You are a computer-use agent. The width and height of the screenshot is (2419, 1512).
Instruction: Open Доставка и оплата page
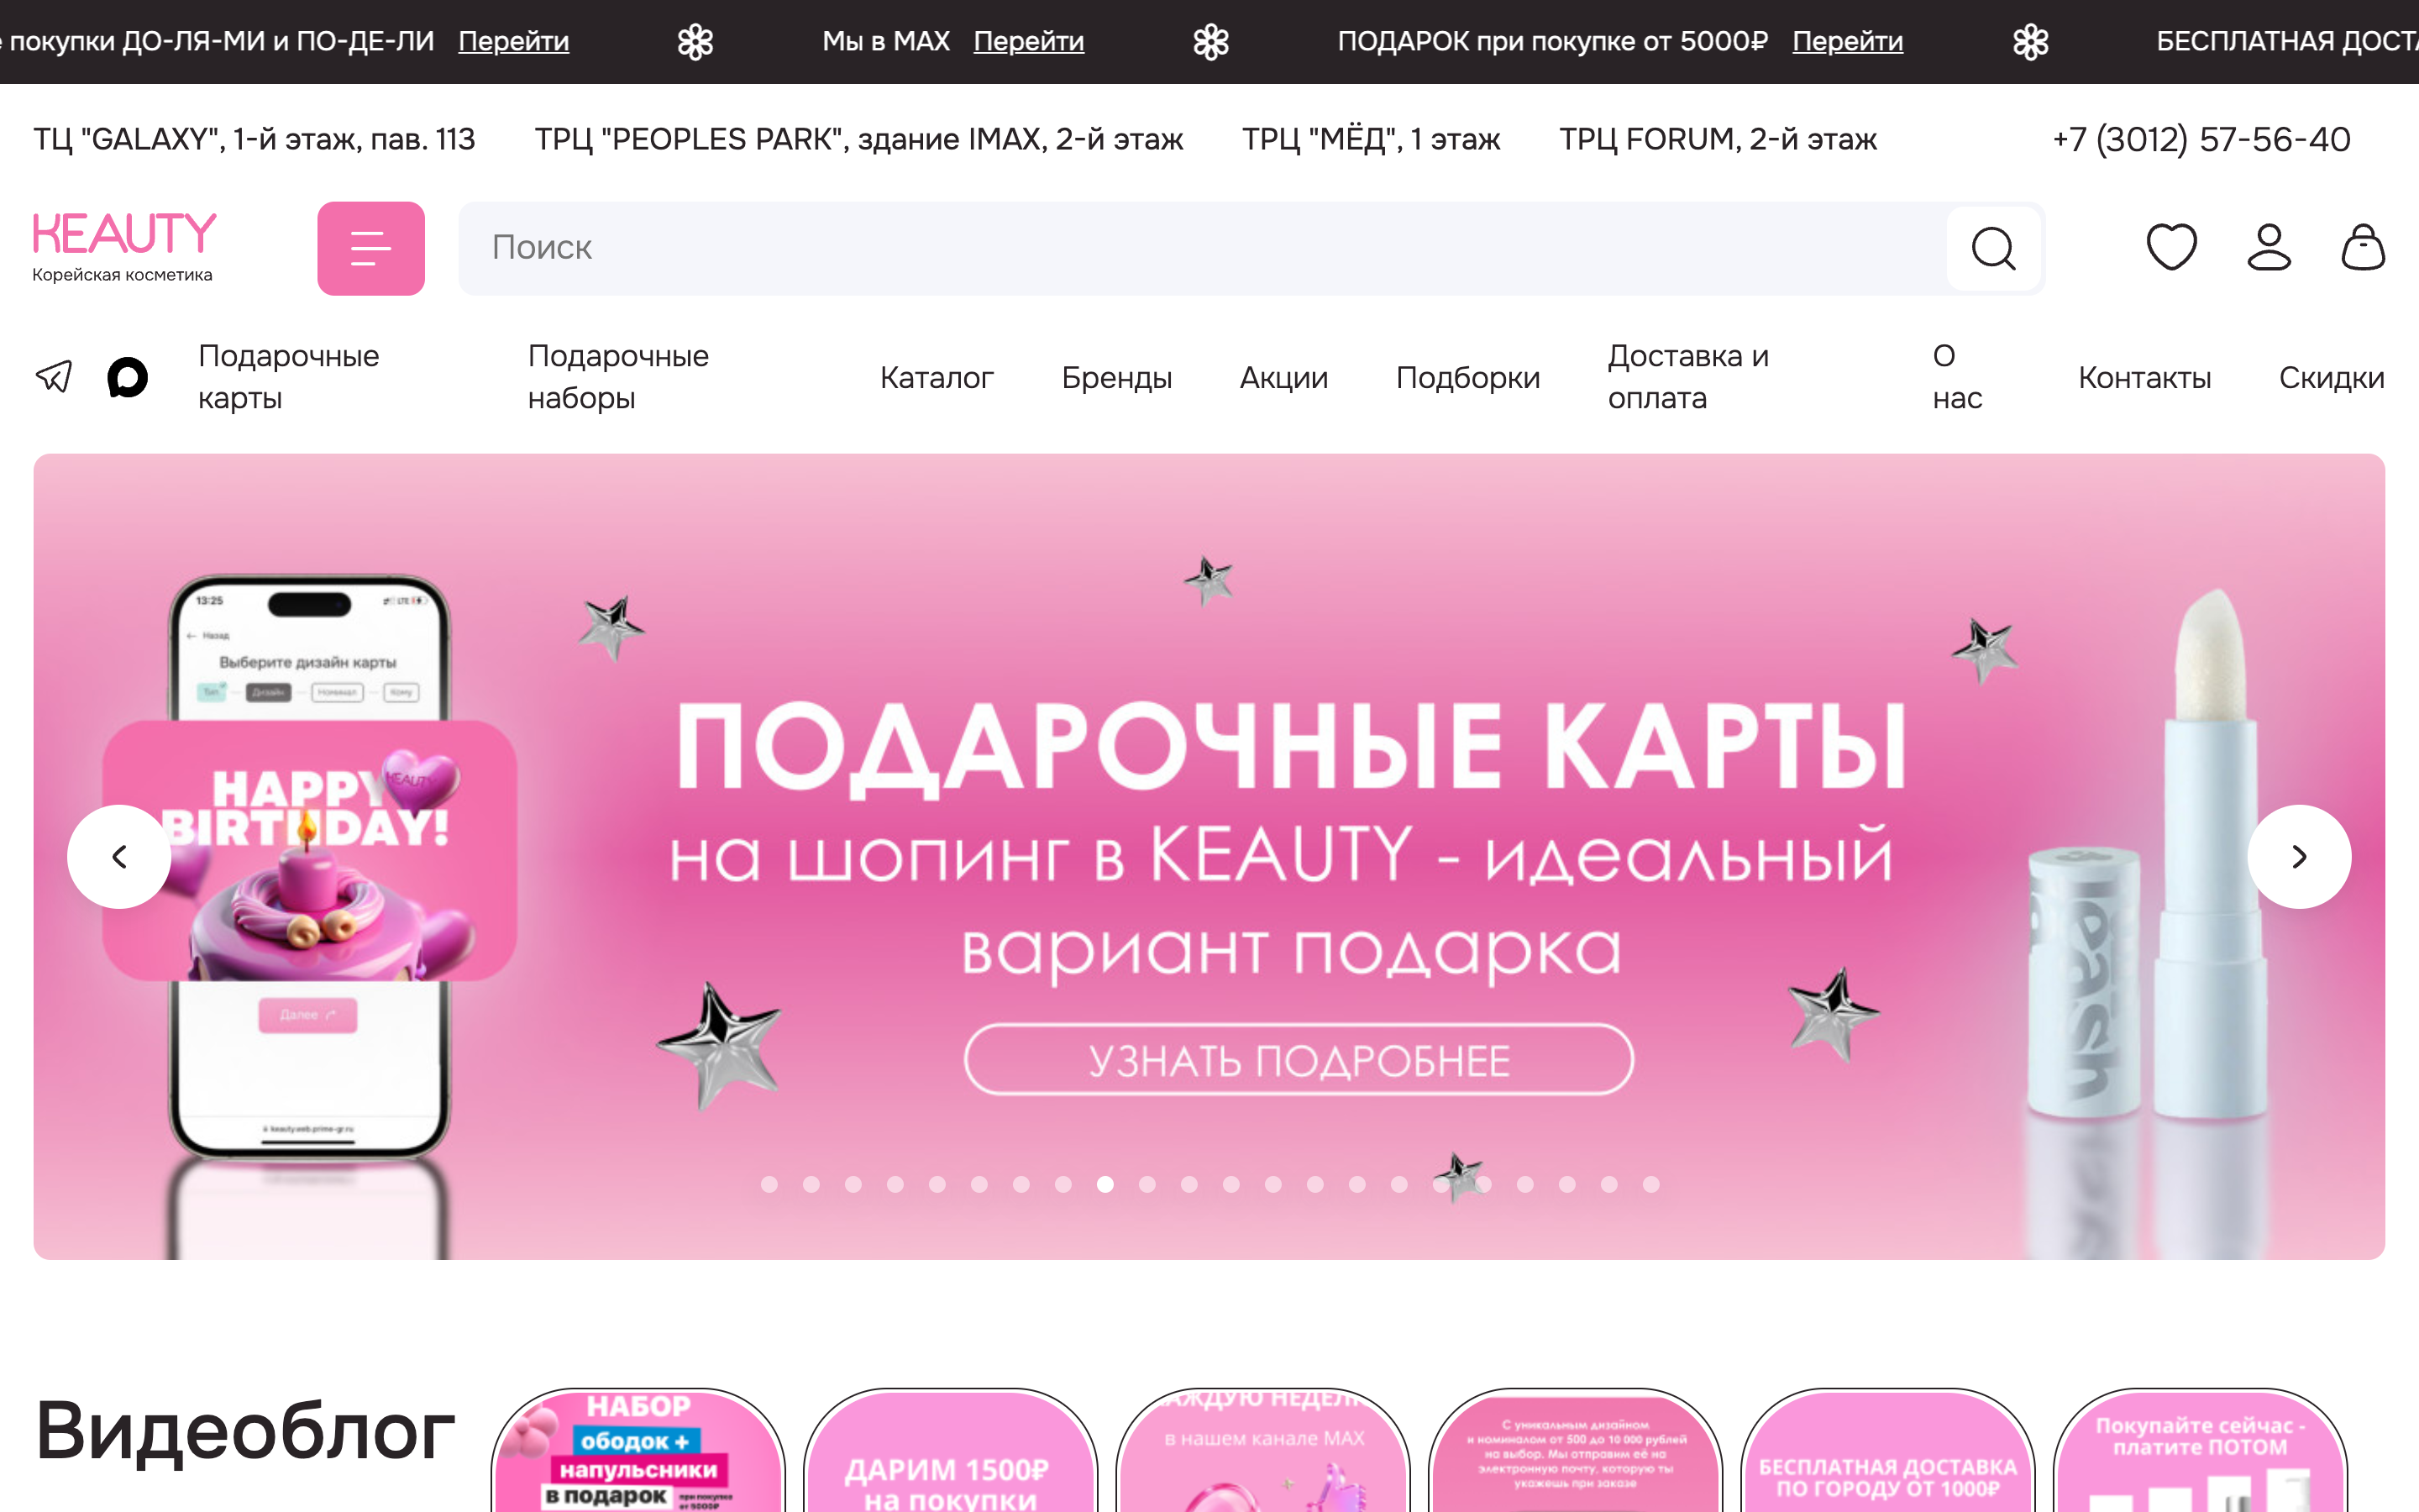coord(1688,377)
